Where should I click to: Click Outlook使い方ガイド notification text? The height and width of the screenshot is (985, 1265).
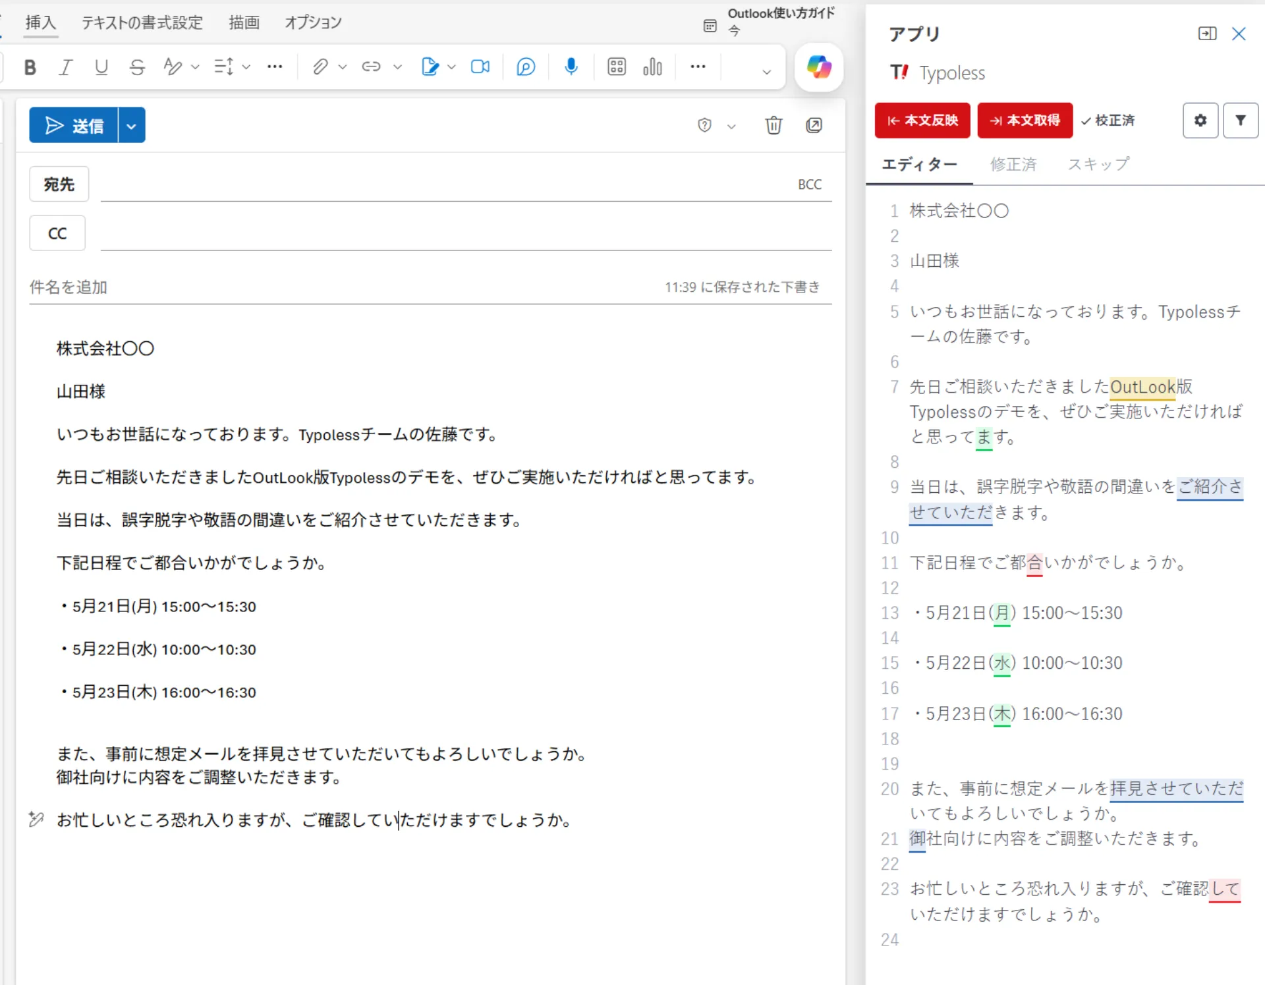pyautogui.click(x=781, y=13)
